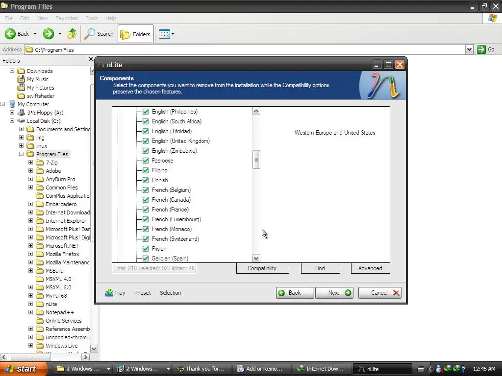Click components list scroll-down arrow
Screen dimensions: 502x376
click(256, 258)
